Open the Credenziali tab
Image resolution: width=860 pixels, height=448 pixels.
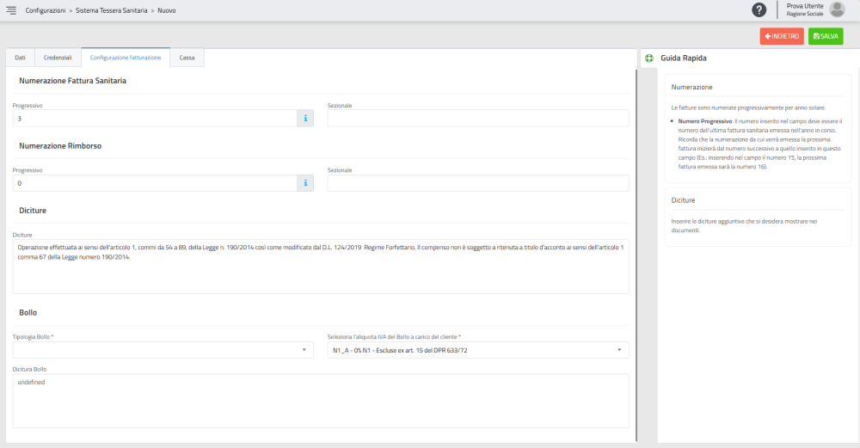[x=58, y=58]
